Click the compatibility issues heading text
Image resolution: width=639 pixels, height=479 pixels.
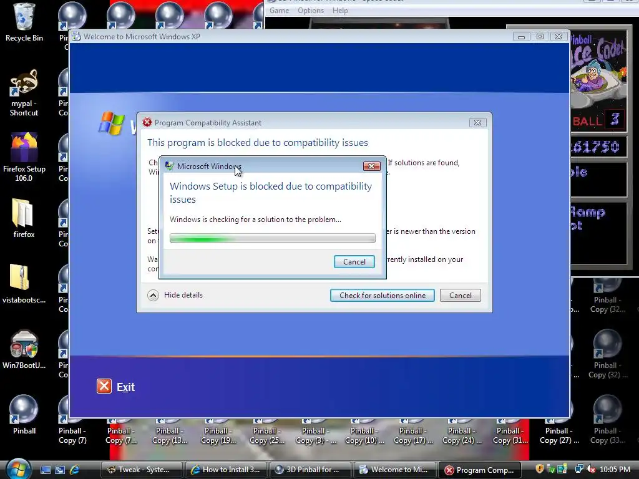pos(258,143)
